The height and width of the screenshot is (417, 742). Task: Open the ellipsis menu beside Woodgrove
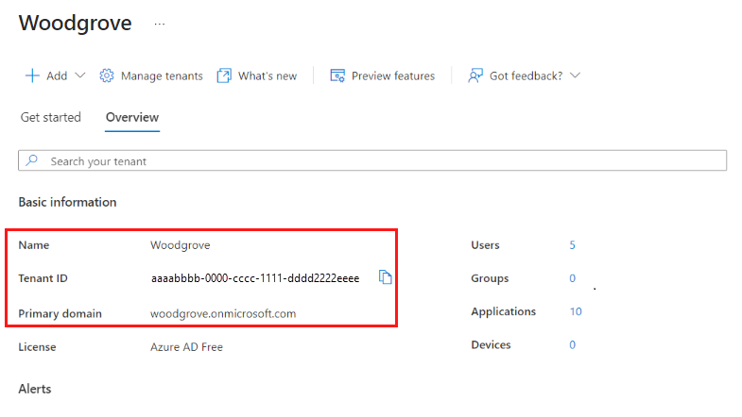(x=159, y=25)
